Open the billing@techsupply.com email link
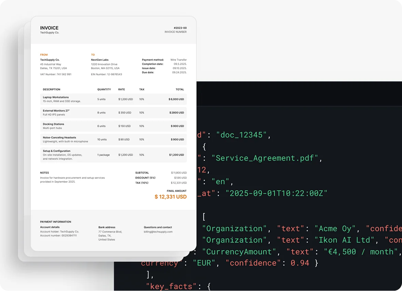 point(158,232)
